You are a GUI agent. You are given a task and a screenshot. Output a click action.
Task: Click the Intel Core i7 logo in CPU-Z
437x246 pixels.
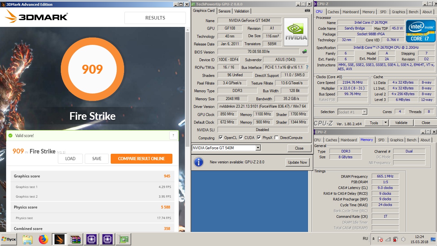421,31
